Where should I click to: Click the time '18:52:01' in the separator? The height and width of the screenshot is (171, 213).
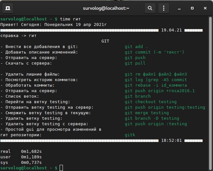(x=172, y=140)
